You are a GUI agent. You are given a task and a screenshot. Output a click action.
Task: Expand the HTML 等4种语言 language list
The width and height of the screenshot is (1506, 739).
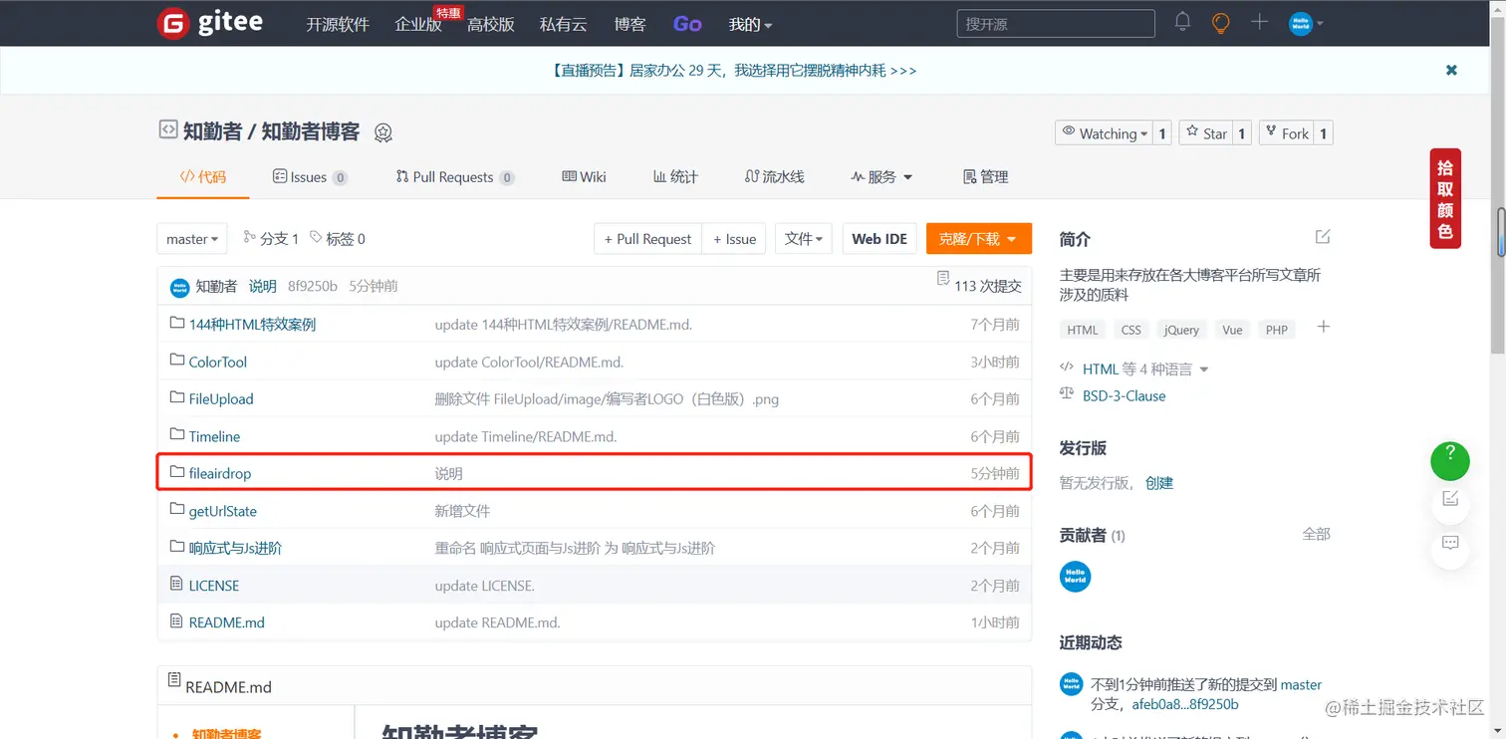[1138, 368]
